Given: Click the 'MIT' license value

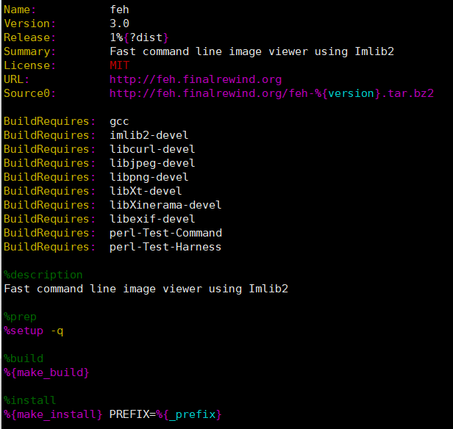Looking at the screenshot, I should pyautogui.click(x=119, y=65).
